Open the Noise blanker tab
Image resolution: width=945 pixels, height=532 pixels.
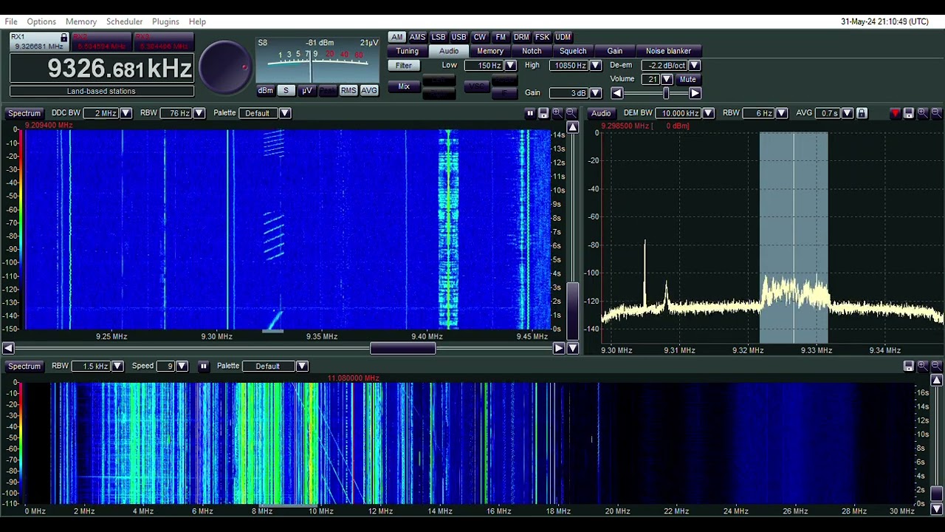coord(668,51)
